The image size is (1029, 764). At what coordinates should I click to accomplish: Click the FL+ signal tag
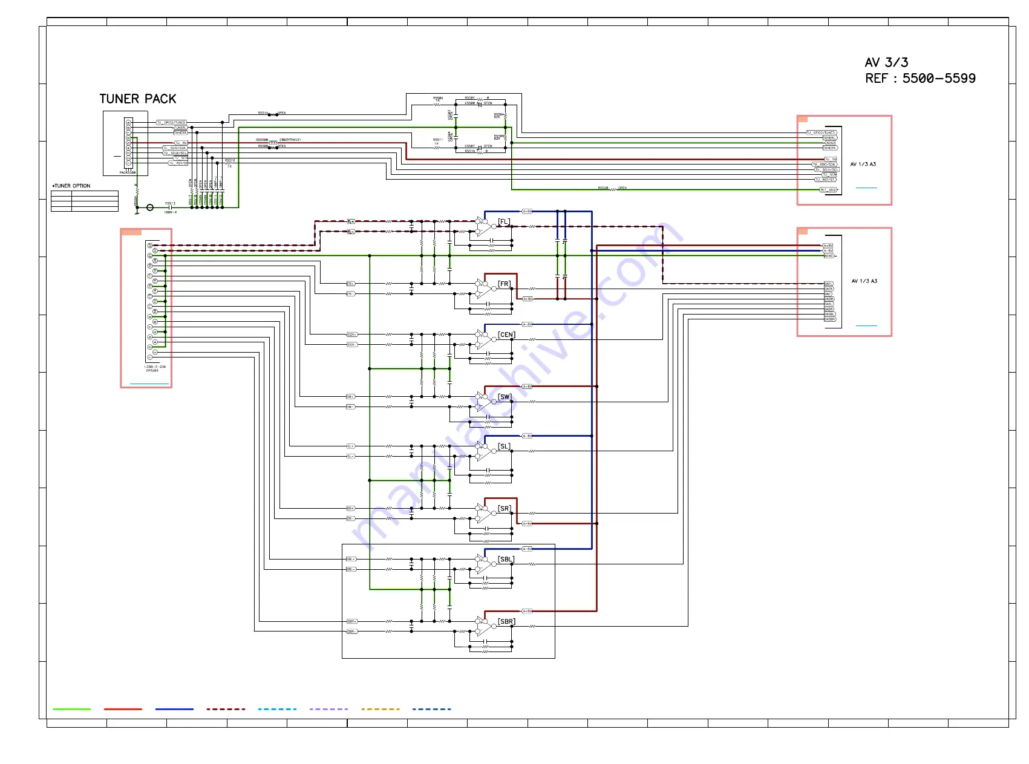(x=351, y=222)
